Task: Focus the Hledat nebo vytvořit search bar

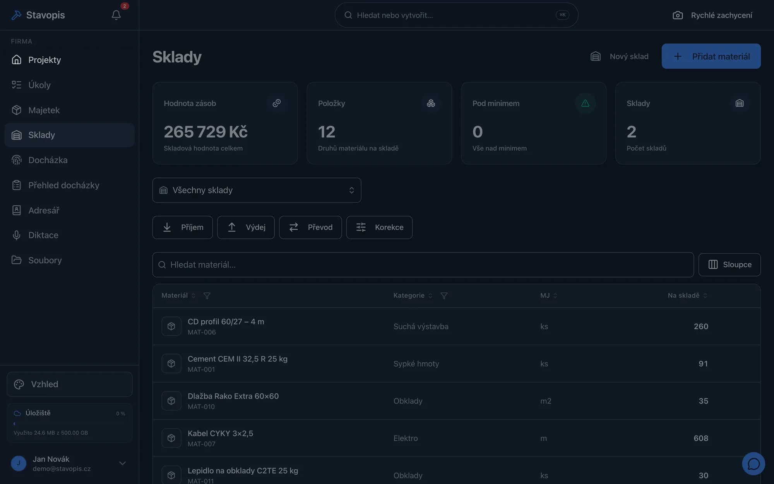Action: pos(456,15)
